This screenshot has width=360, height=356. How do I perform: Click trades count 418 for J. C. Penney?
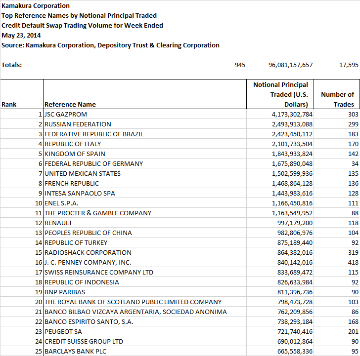337,262
